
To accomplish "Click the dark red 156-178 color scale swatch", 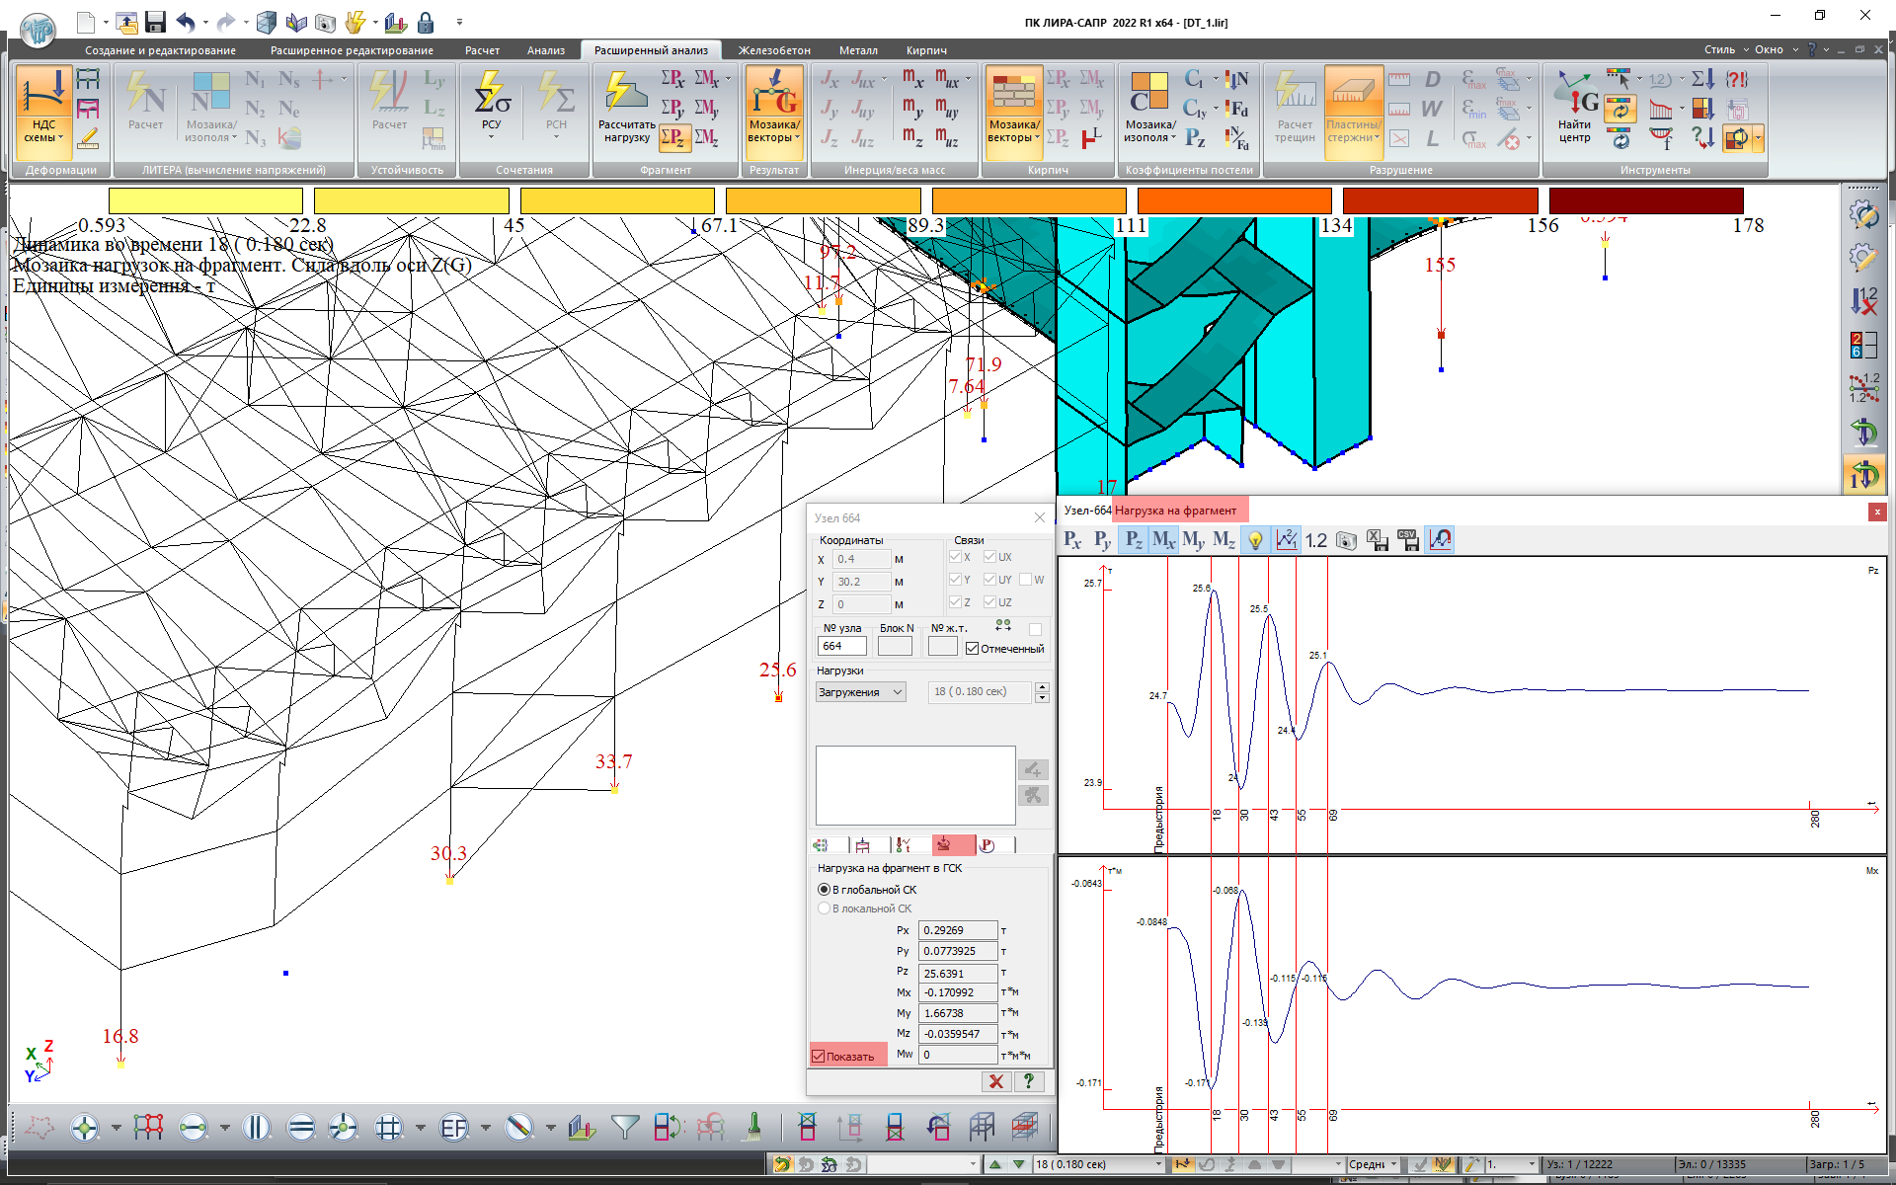I will (x=1645, y=200).
